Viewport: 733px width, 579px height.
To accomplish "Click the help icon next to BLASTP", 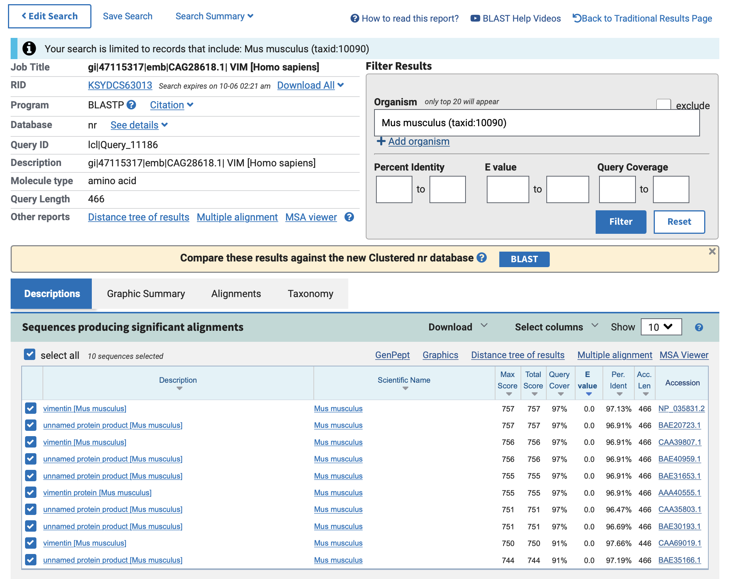I will click(x=131, y=105).
